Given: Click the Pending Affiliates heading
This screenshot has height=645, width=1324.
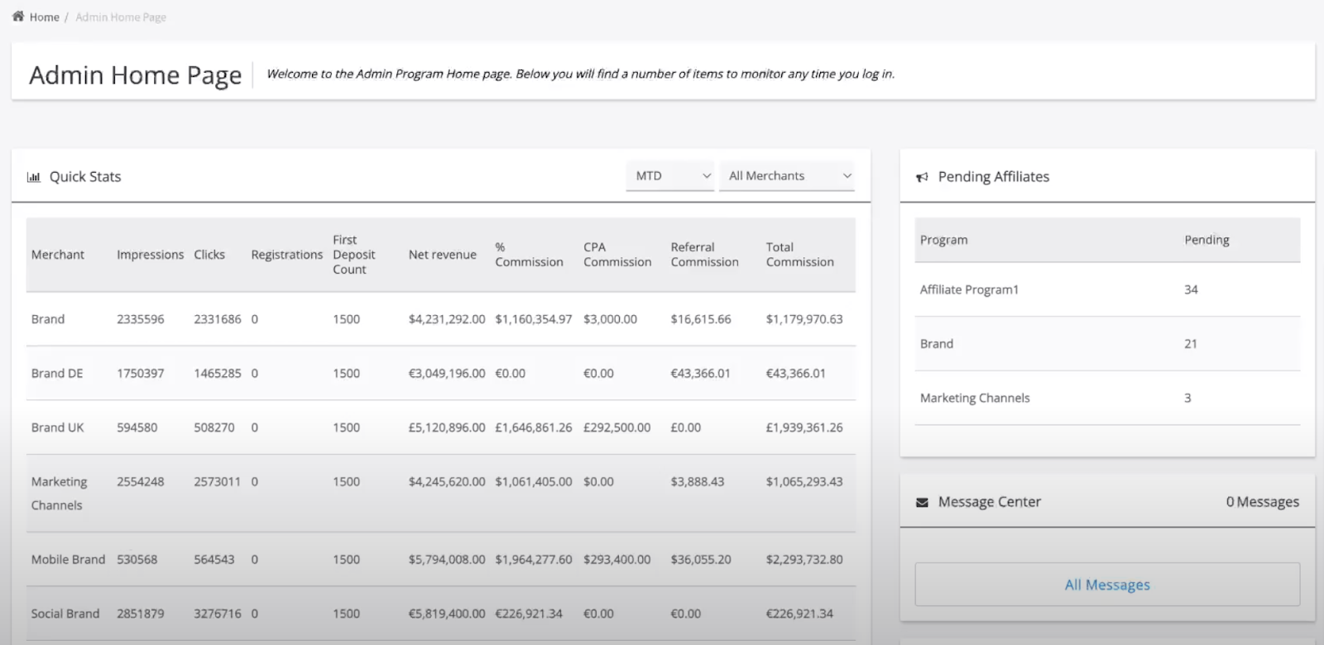Looking at the screenshot, I should point(994,177).
